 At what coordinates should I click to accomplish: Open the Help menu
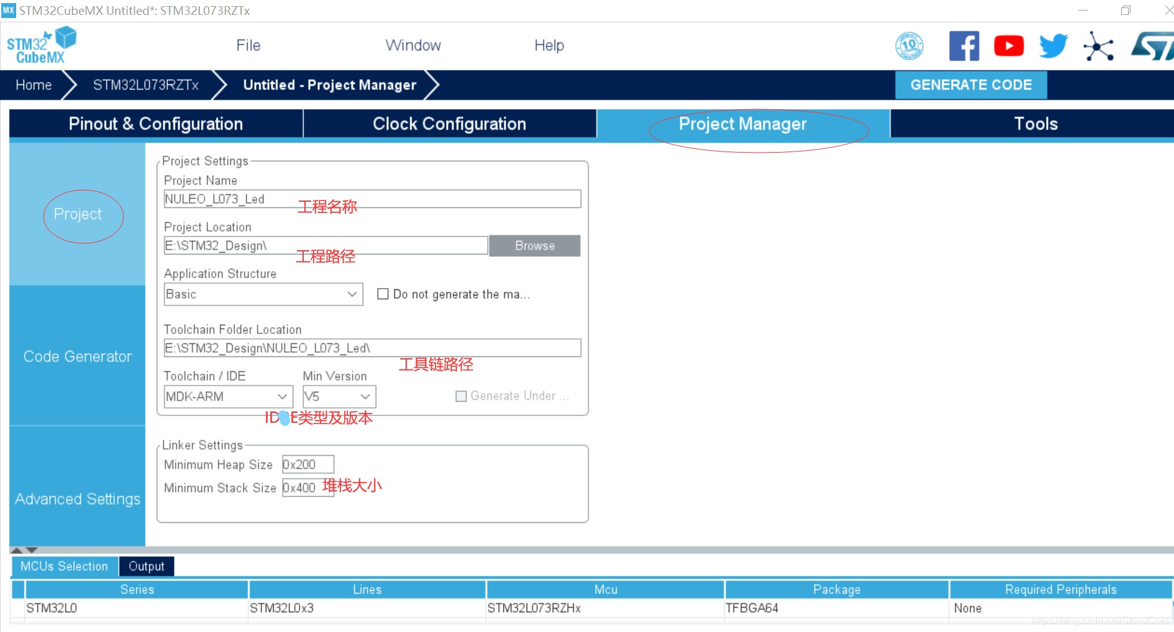[x=549, y=45]
